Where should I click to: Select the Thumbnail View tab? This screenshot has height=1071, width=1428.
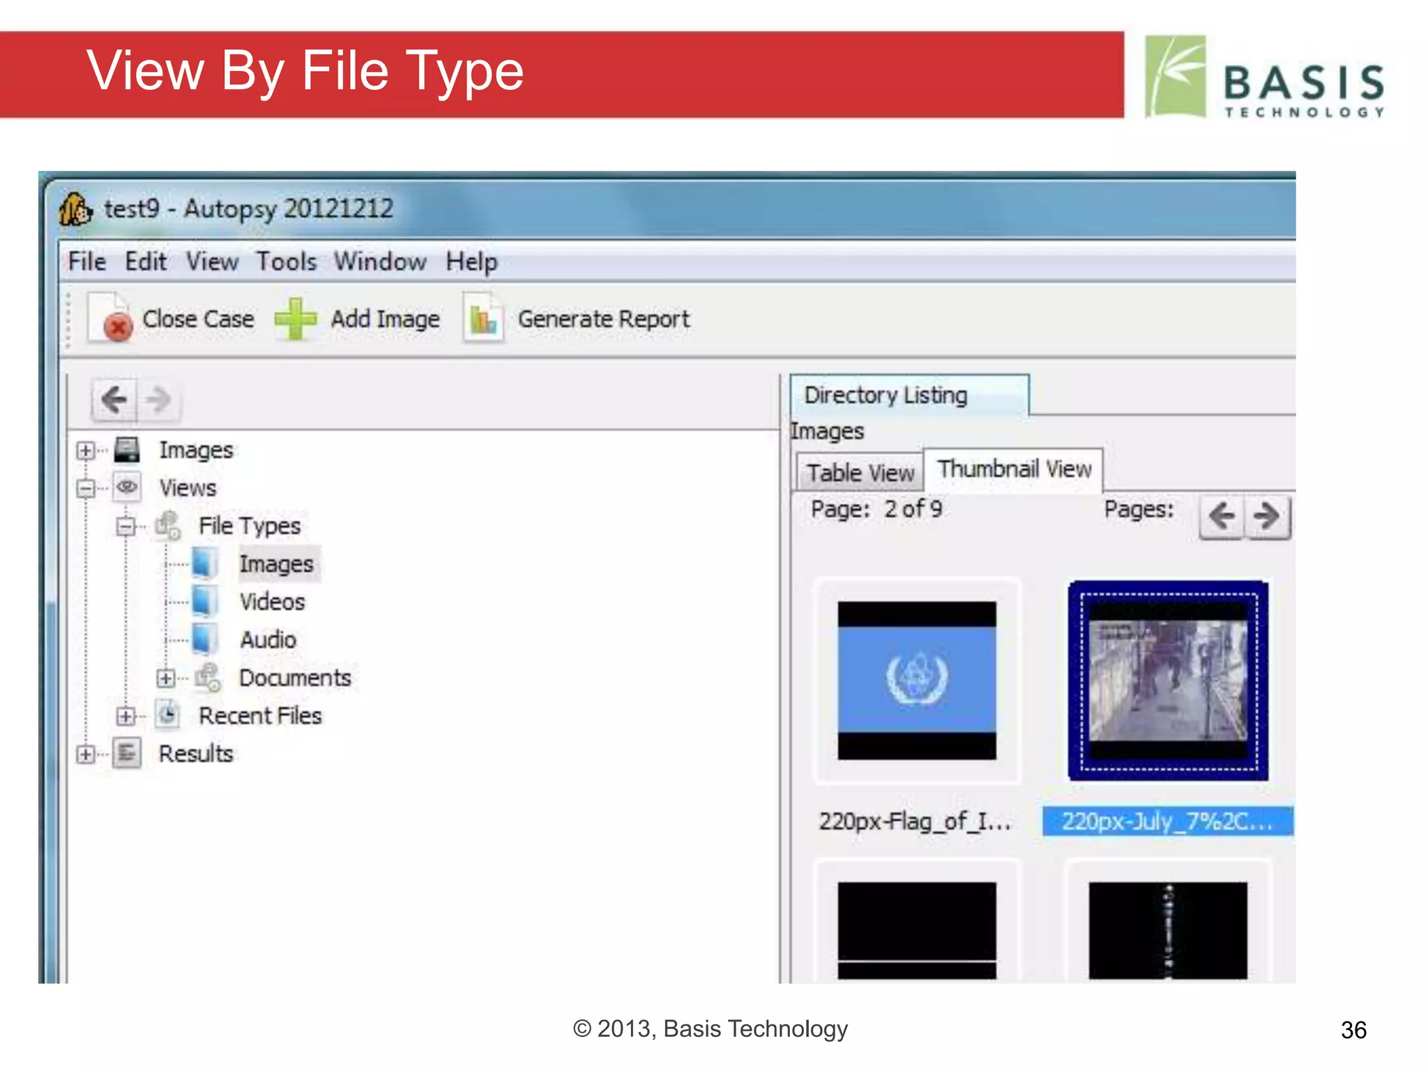click(x=1014, y=469)
